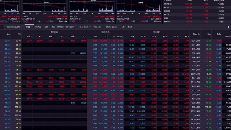Open the Thỏa thuận menu
The image size is (231, 130).
(x=85, y=27)
